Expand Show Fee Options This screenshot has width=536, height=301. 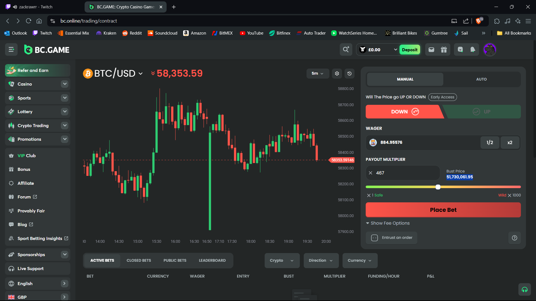click(388, 223)
